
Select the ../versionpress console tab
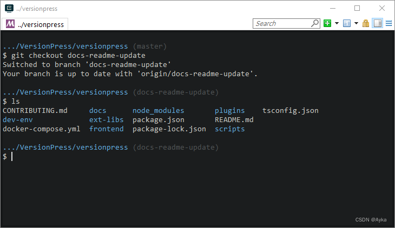[35, 24]
